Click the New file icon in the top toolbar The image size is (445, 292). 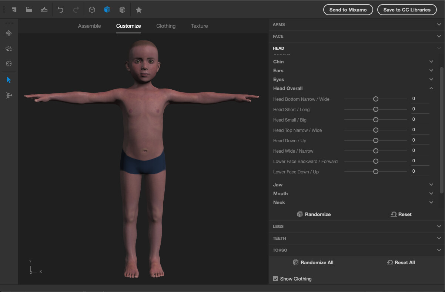coord(14,10)
